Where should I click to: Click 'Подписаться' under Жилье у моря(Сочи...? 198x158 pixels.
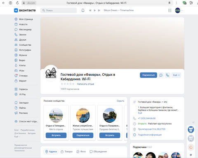click(83, 135)
